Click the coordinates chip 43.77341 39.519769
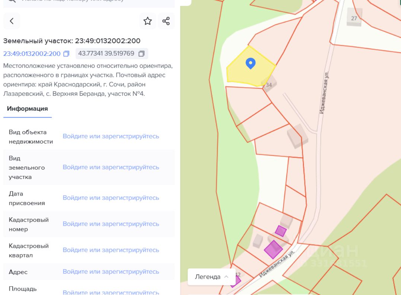401x295 pixels. [x=112, y=54]
